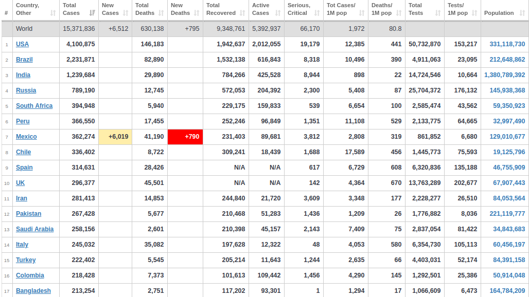Open Peru population link 32,997,490

pos(509,121)
